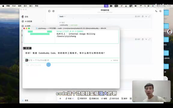Screen dimensions: 173x108
Task: Click the '? for shortcuts' hint text
Action: (32, 65)
